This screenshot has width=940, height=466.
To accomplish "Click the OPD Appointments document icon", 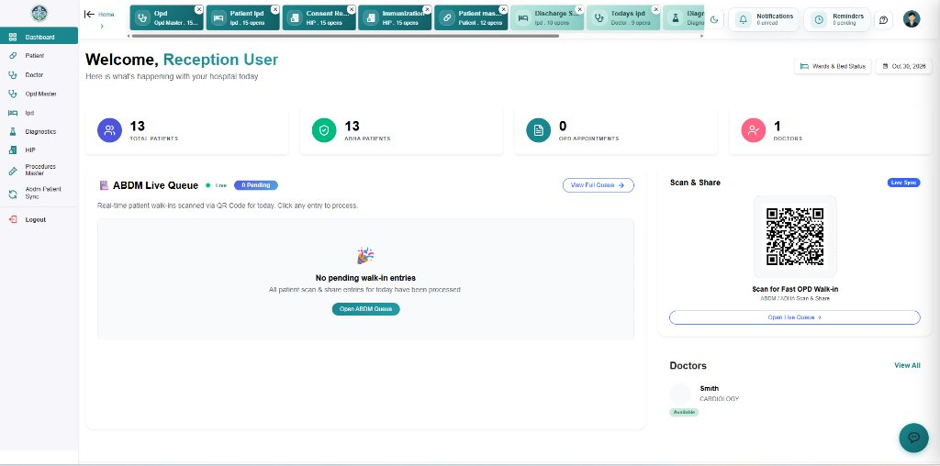I will 538,130.
